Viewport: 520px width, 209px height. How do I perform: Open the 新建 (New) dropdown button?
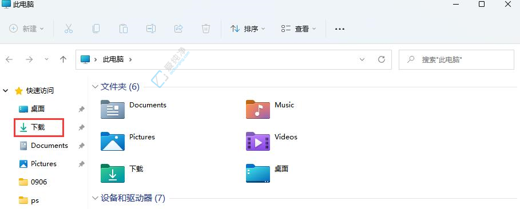point(26,29)
